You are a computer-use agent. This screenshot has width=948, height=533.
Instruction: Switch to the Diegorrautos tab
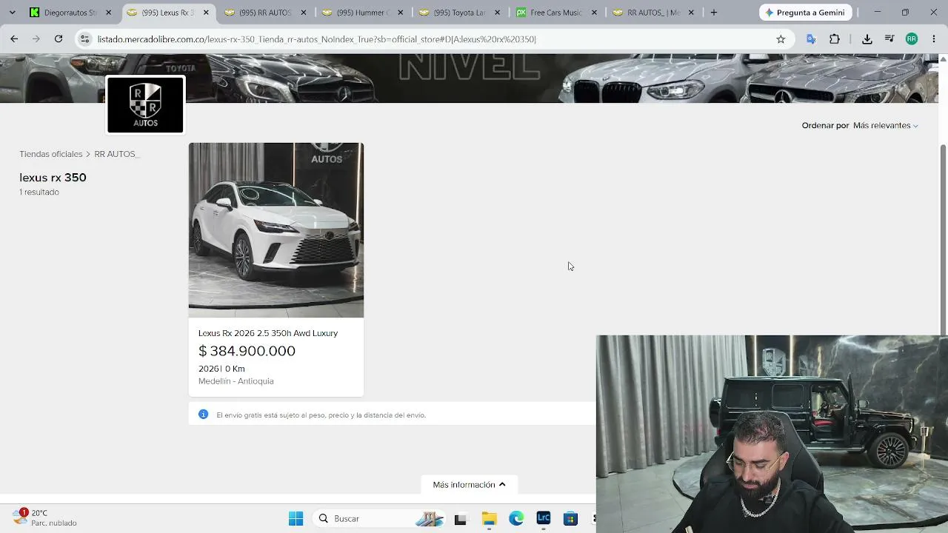(70, 13)
